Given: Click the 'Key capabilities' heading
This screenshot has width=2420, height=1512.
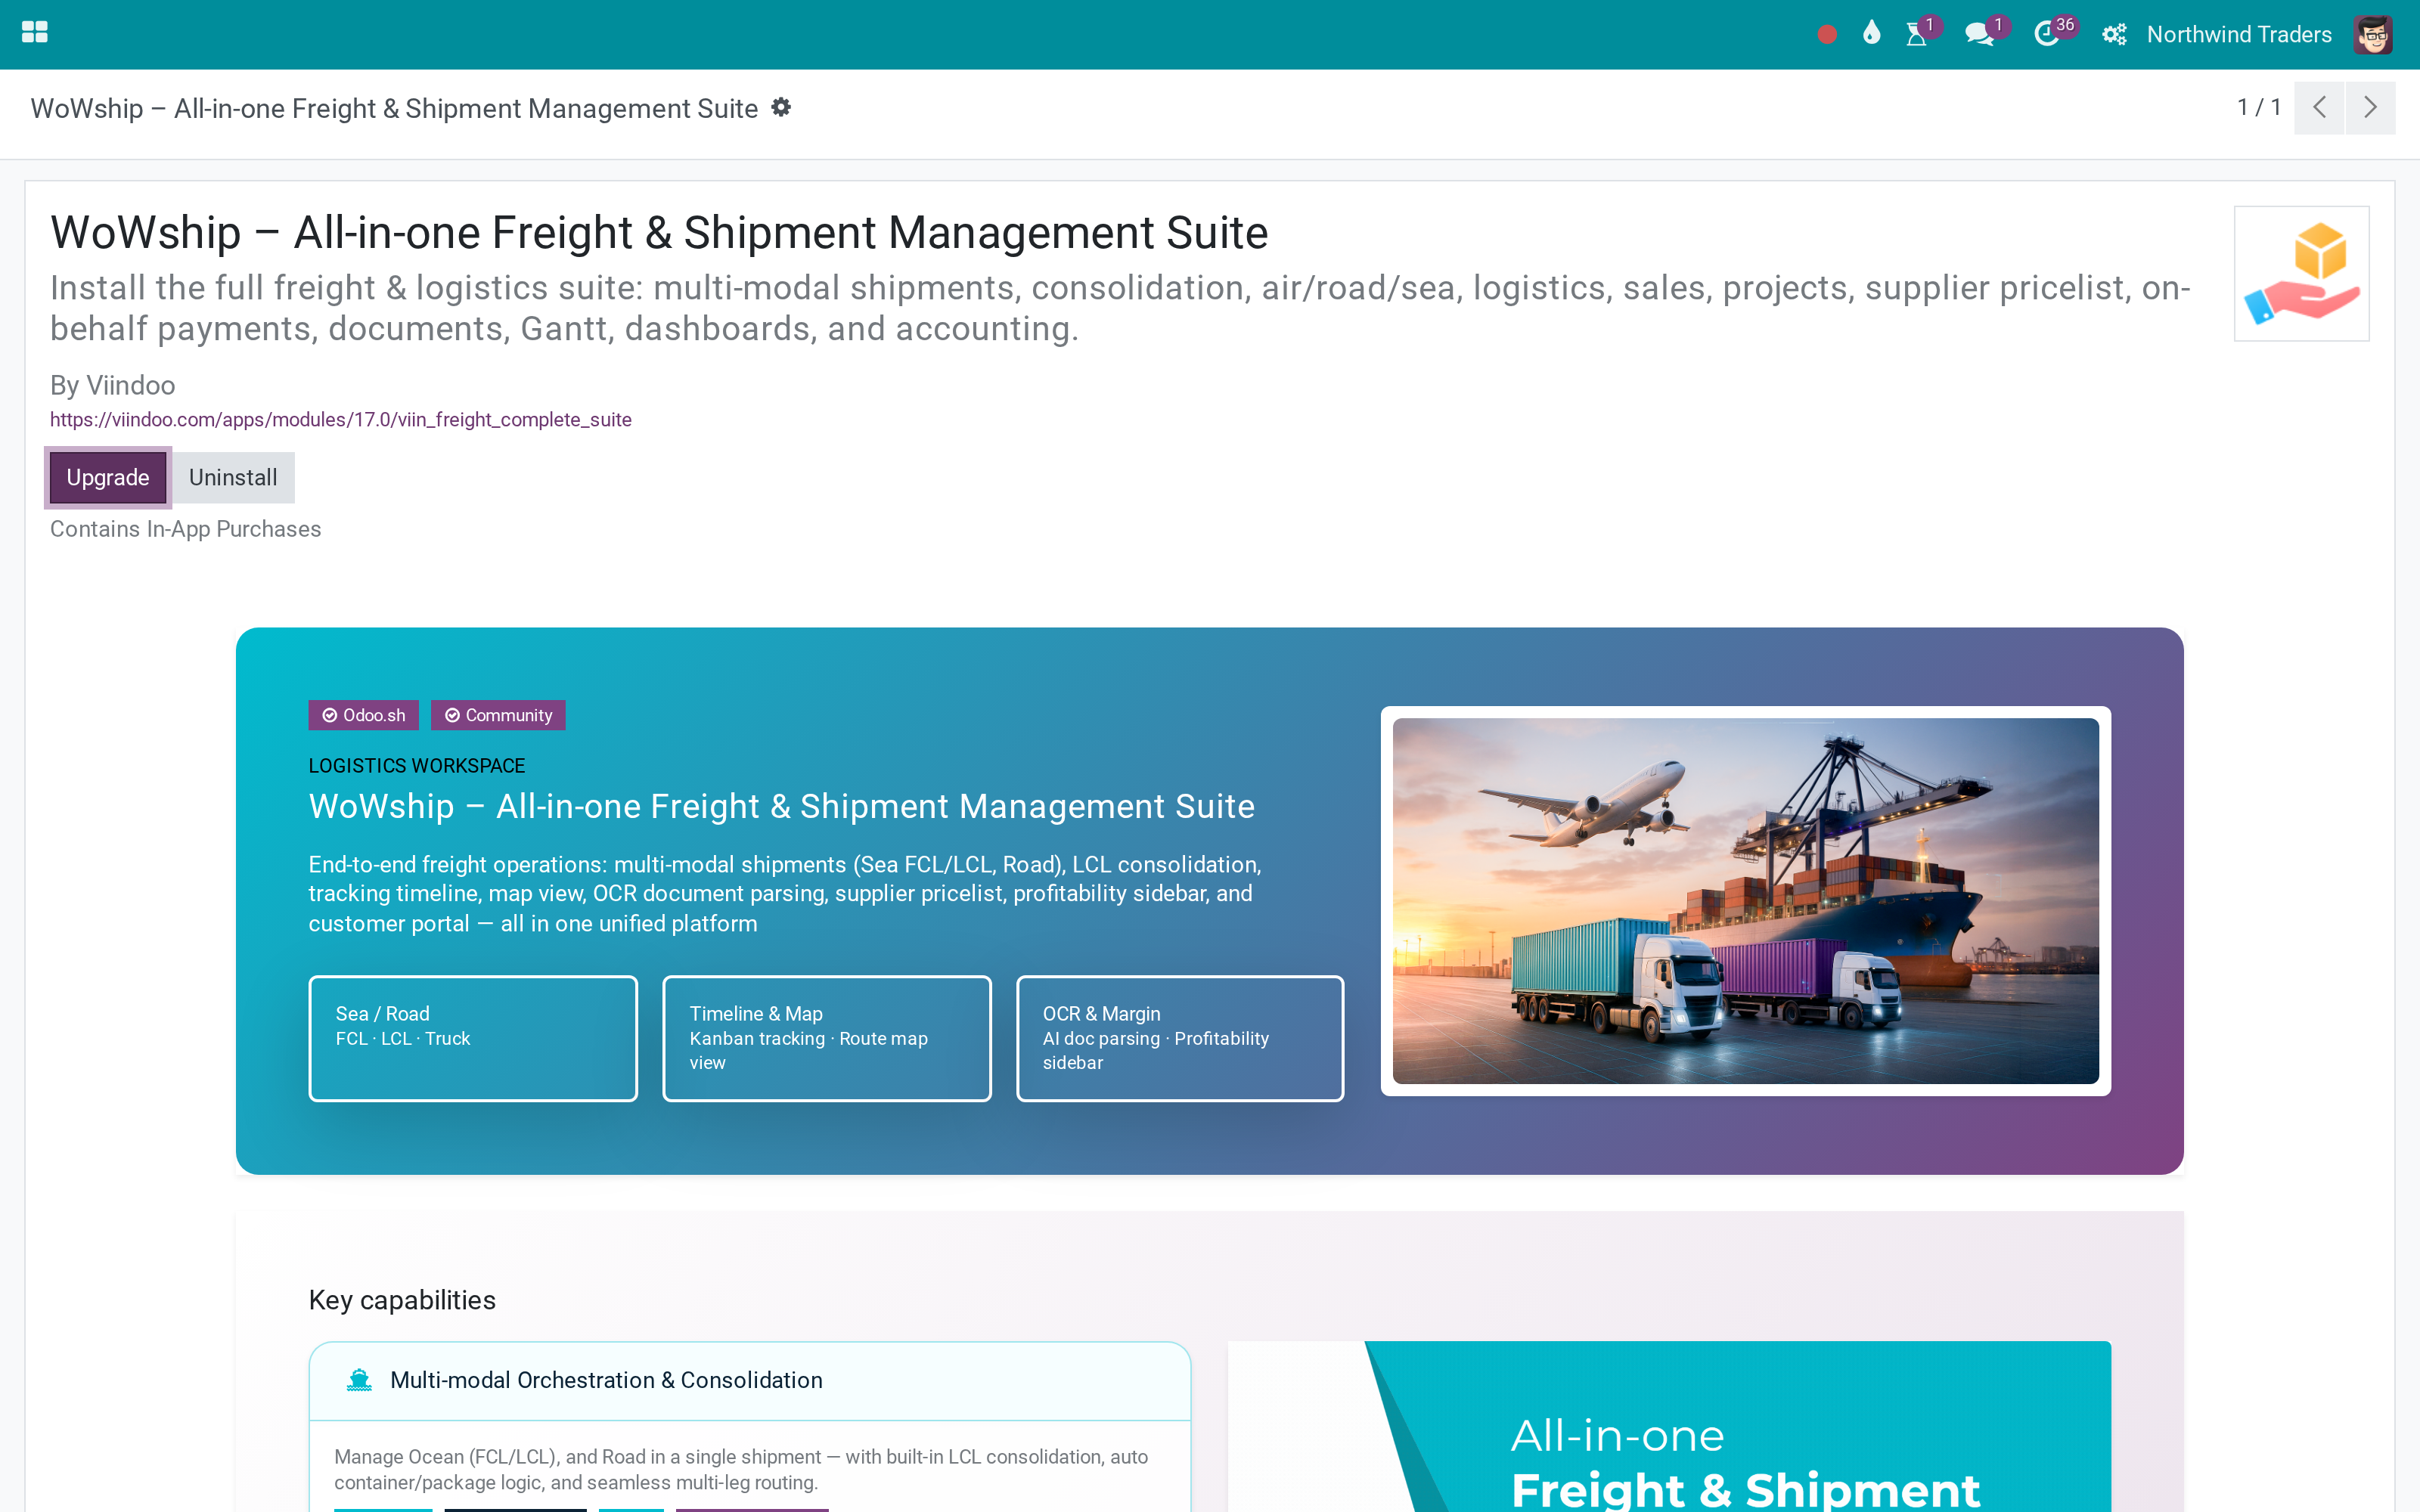Looking at the screenshot, I should tap(402, 1300).
